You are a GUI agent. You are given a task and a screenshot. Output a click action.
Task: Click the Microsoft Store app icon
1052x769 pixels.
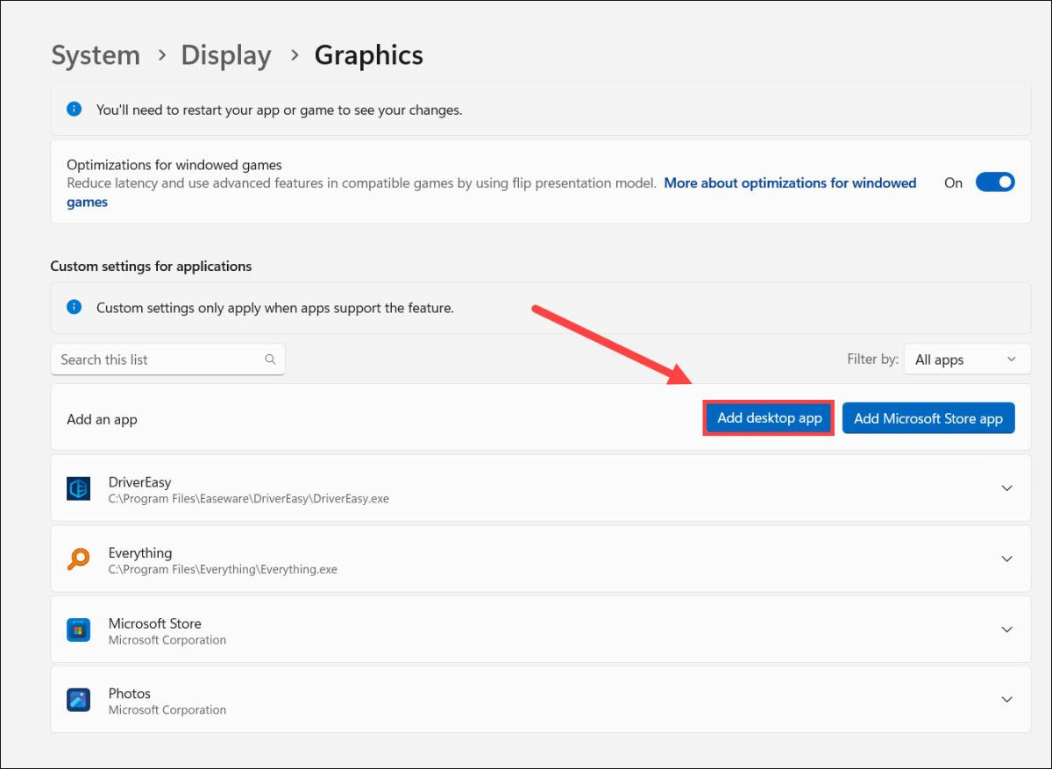[x=79, y=630]
